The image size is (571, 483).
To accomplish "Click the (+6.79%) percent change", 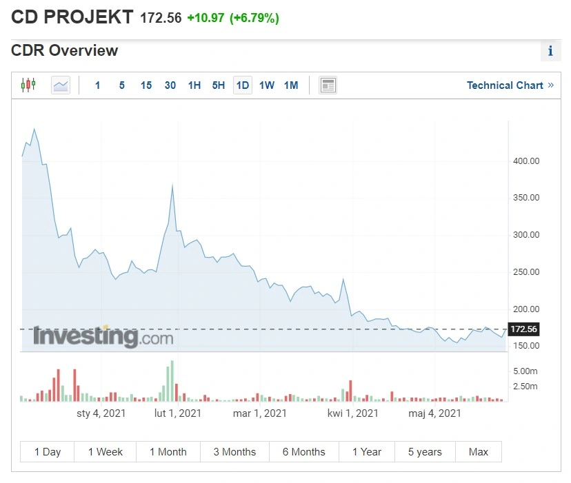I will coord(254,18).
